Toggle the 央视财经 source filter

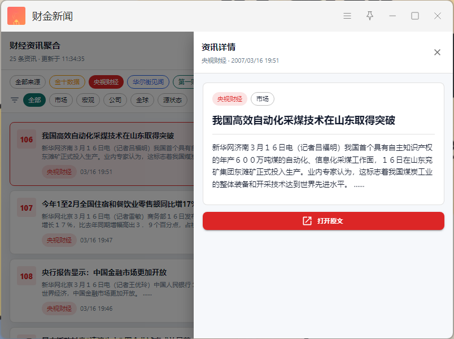[106, 82]
